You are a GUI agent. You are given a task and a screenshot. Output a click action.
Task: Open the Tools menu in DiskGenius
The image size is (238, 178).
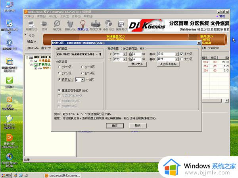coord(65,16)
